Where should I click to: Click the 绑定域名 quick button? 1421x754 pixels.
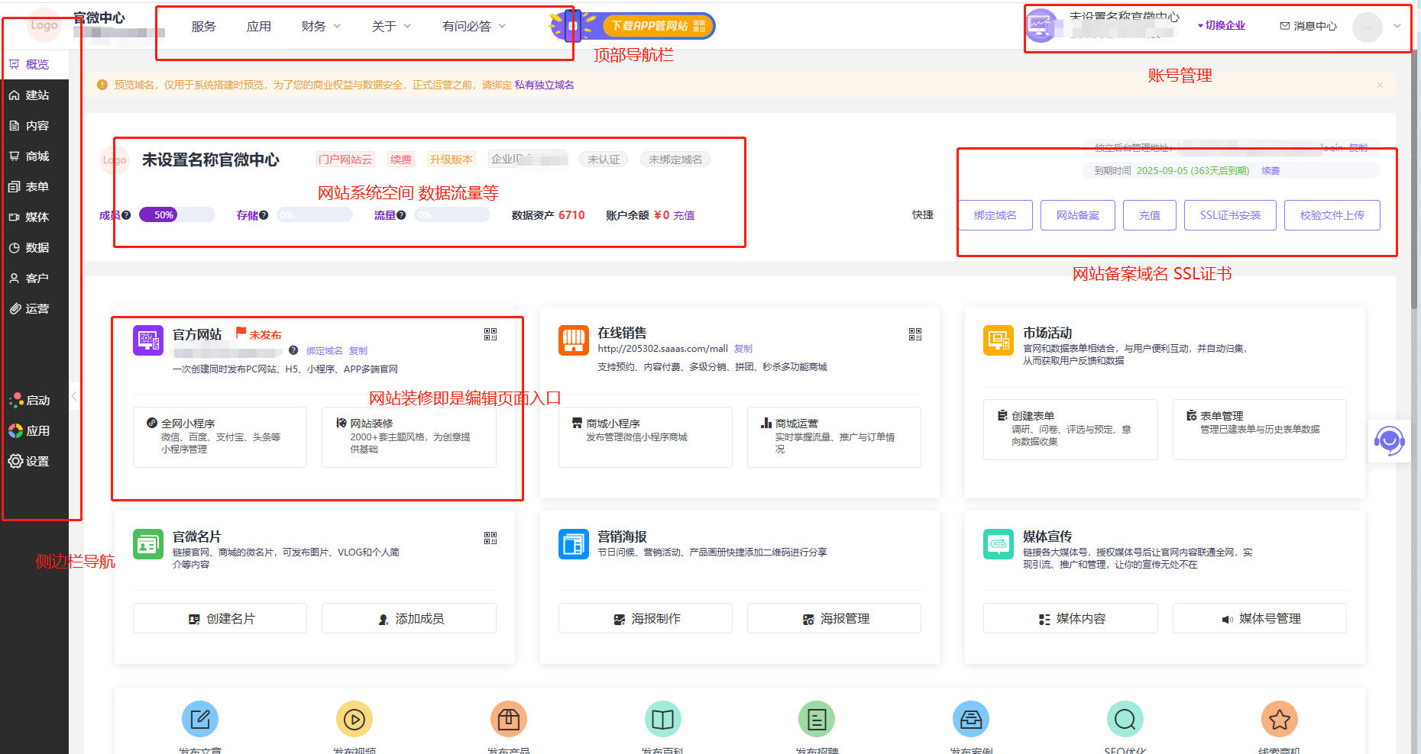tap(995, 215)
